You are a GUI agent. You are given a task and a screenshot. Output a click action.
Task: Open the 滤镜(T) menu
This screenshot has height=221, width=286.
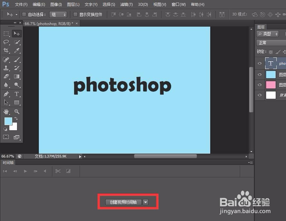pos(126,4)
